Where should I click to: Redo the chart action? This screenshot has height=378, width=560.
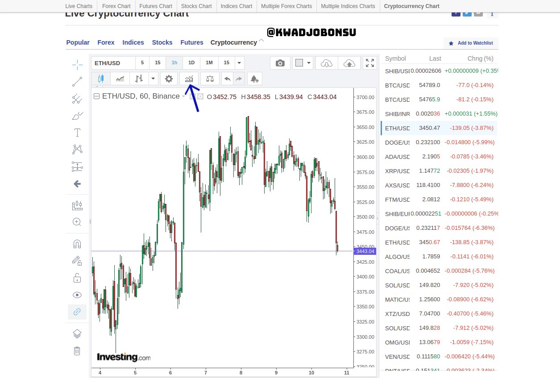click(239, 79)
